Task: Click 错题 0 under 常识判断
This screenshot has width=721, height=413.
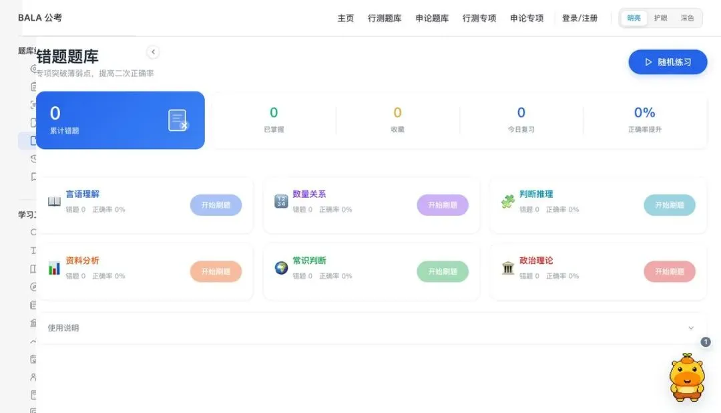Action: click(302, 276)
